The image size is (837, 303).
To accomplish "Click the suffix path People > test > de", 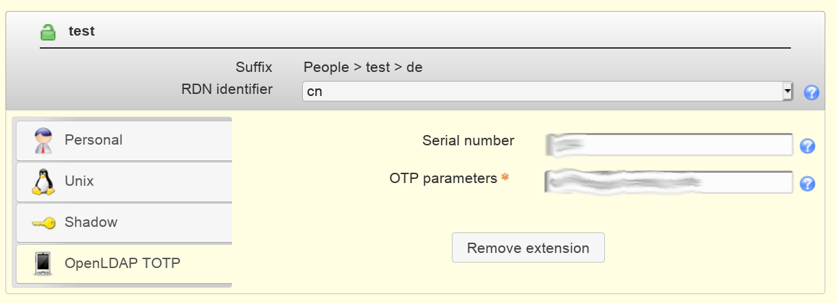I will [363, 67].
